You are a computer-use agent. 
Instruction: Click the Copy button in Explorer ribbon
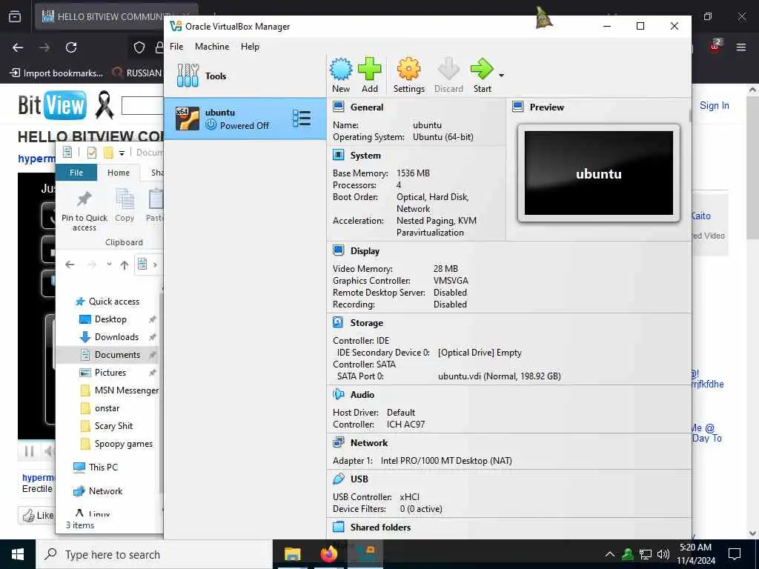125,206
